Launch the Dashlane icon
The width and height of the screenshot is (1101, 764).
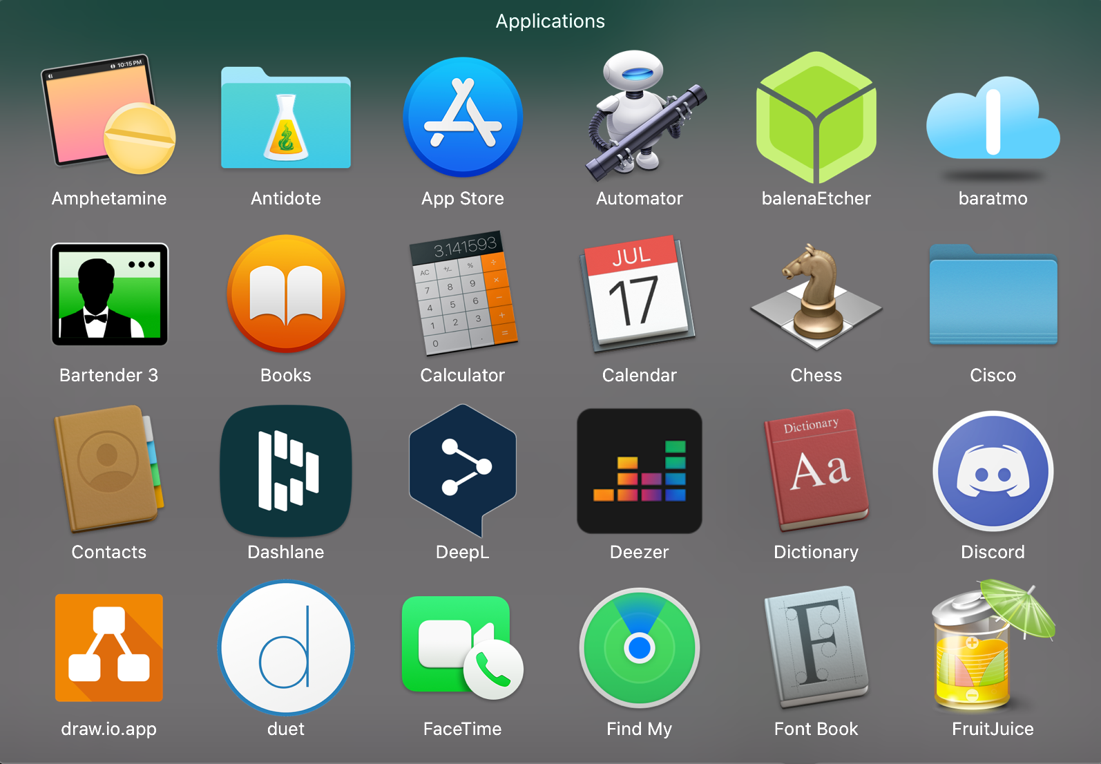click(286, 471)
